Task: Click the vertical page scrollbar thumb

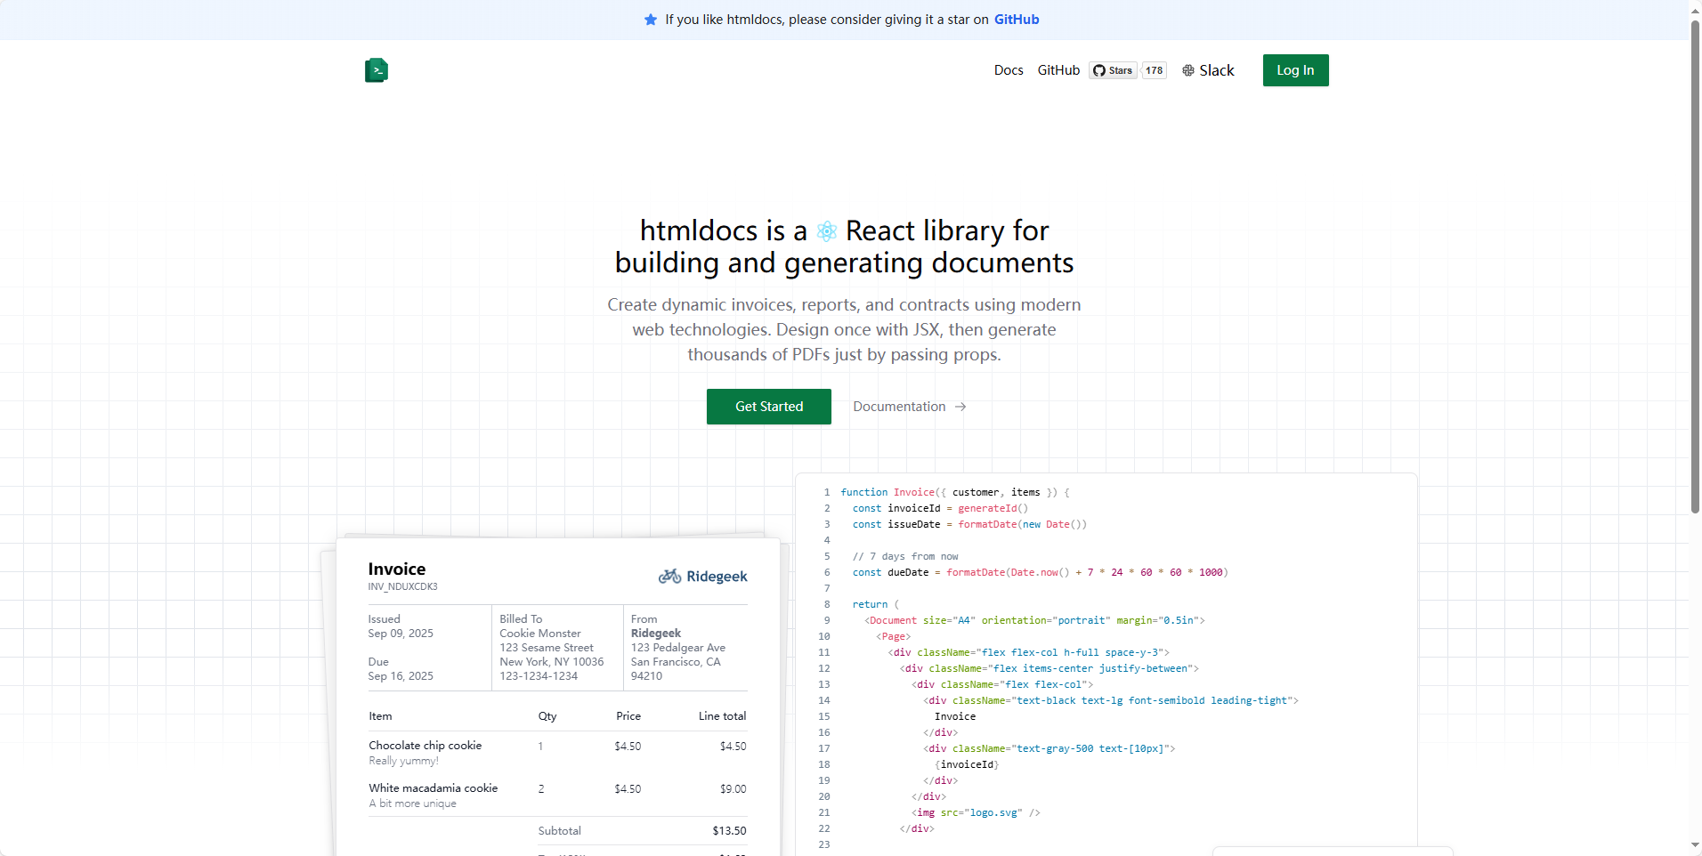Action: pos(1695,267)
